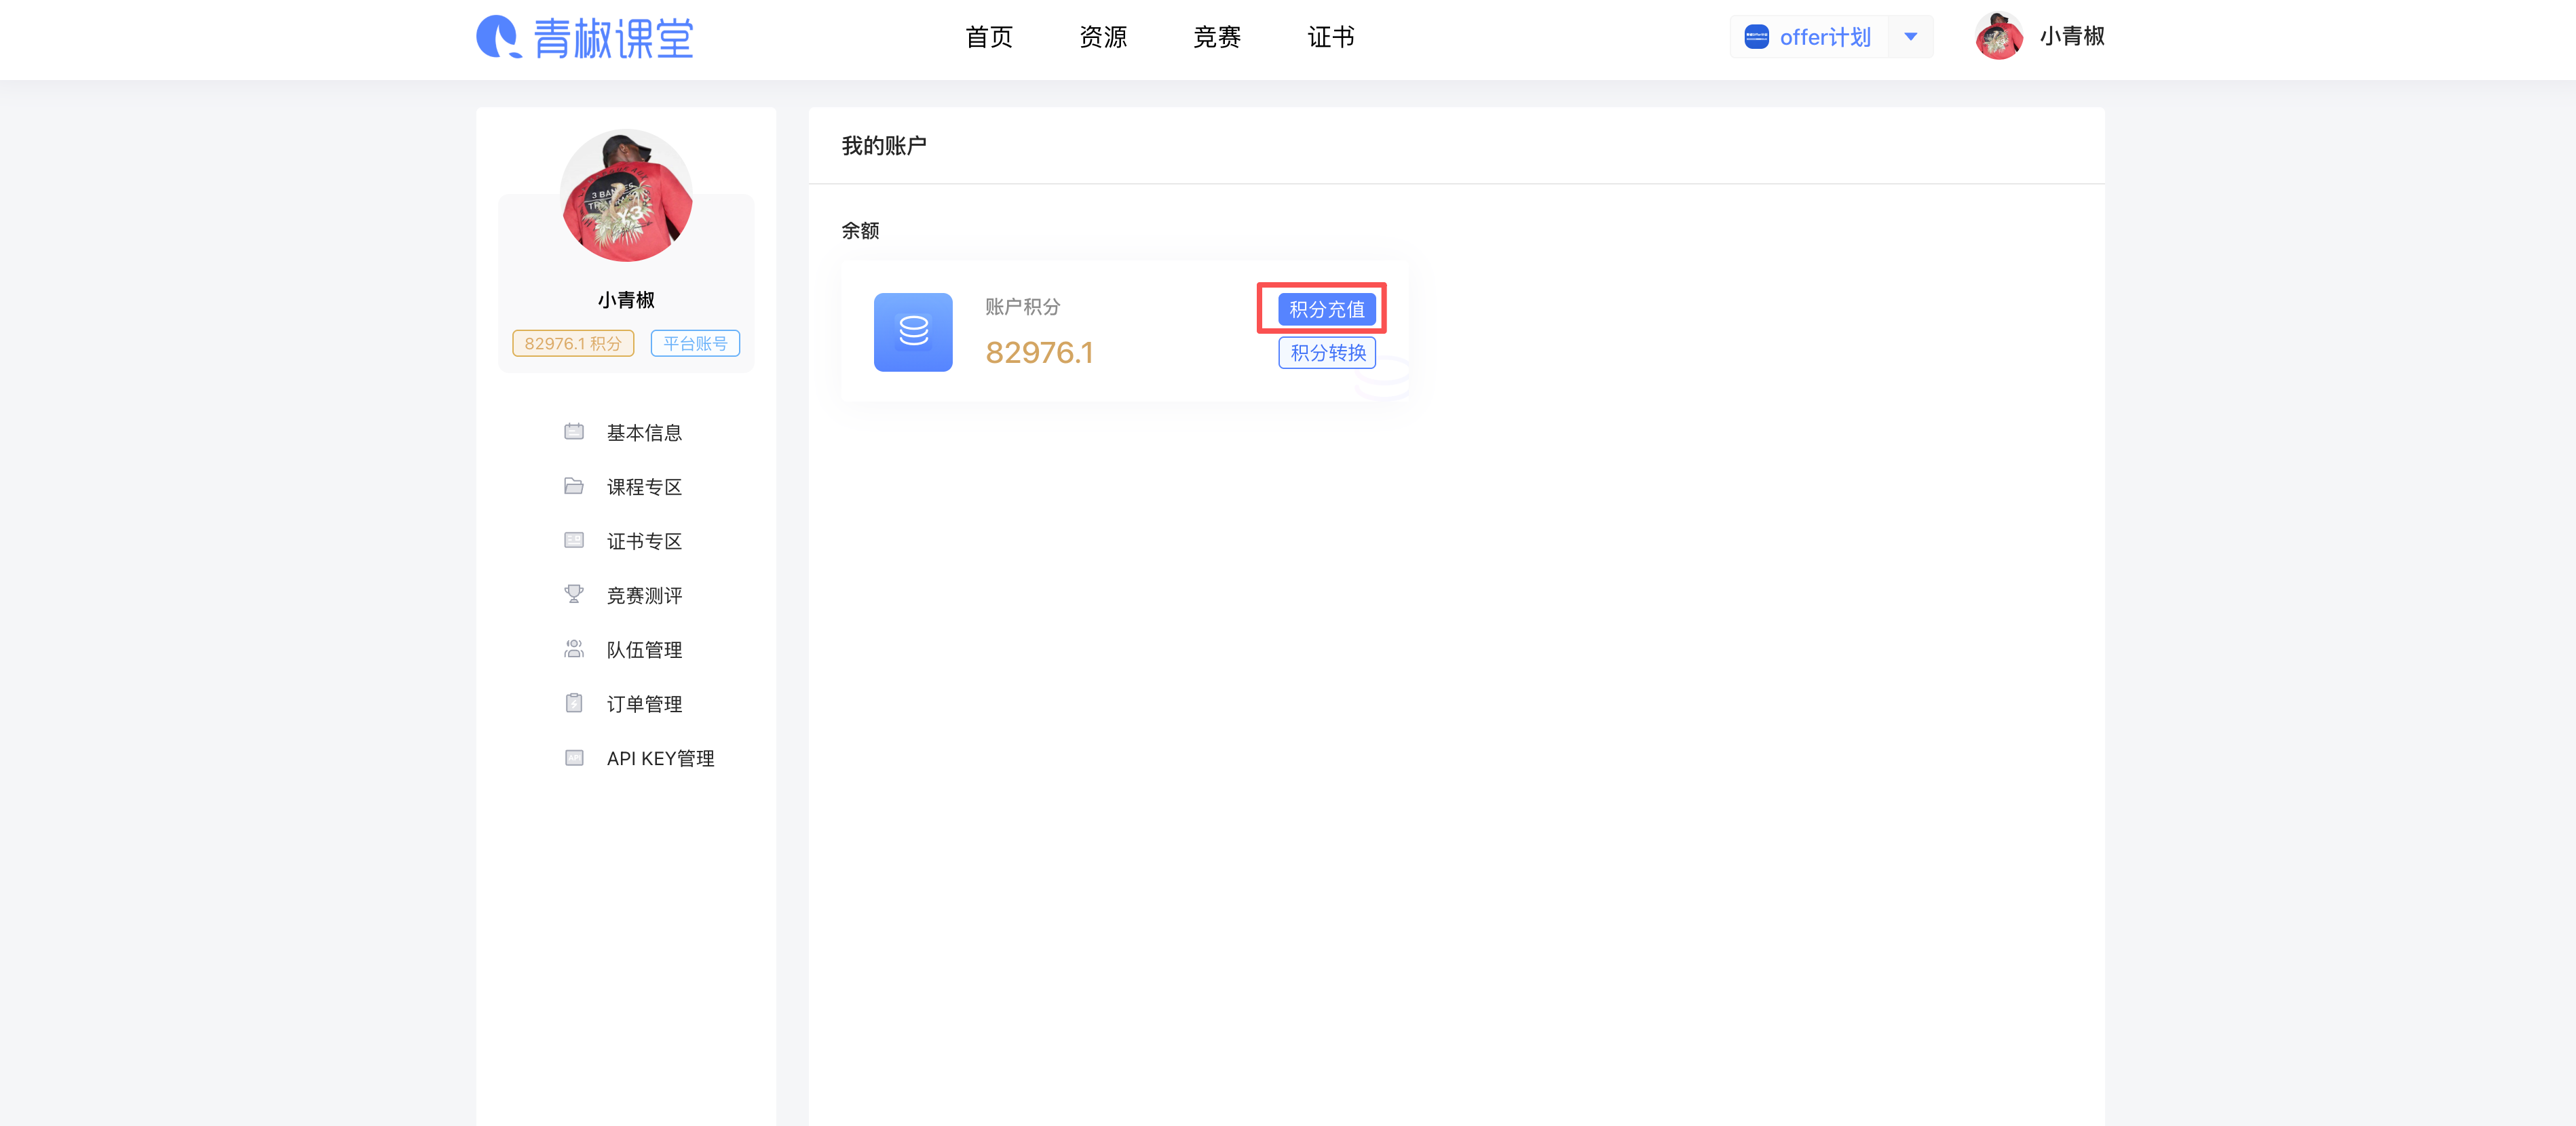
Task: Open the 小青椒 user menu in header
Action: (2041, 37)
